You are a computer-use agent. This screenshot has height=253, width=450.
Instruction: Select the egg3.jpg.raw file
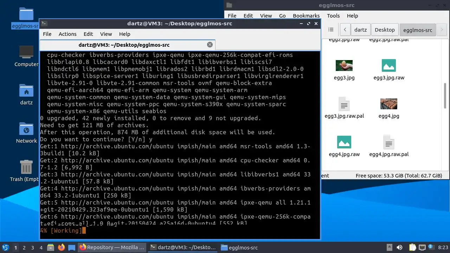click(x=389, y=70)
